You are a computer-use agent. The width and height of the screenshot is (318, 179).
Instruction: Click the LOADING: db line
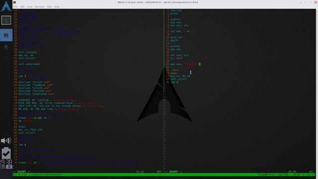(x=48, y=100)
